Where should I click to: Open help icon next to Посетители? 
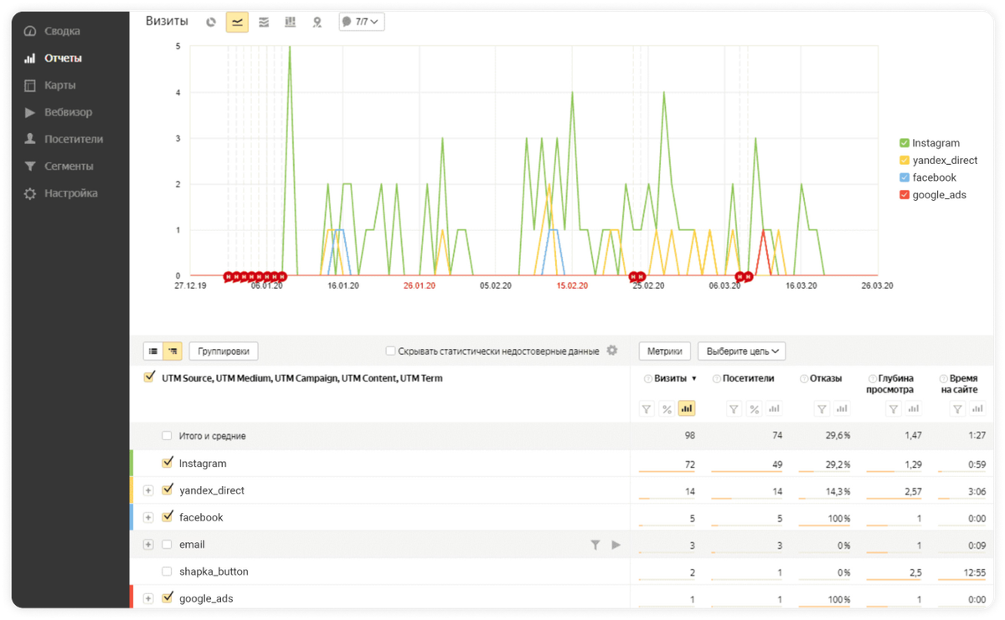coord(717,379)
